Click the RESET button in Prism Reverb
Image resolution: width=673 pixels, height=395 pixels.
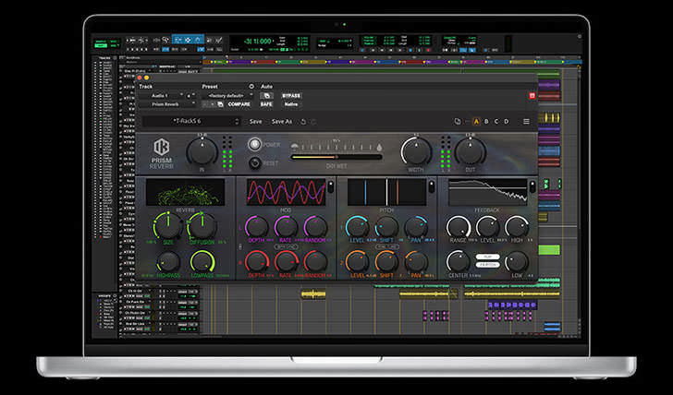point(255,162)
